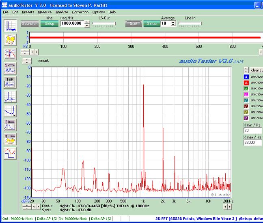Click the Average field showing 10

click(x=166, y=23)
